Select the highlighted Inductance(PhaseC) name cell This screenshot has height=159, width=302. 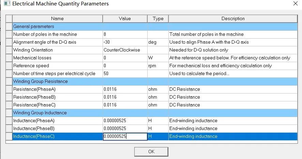pyautogui.click(x=58, y=136)
